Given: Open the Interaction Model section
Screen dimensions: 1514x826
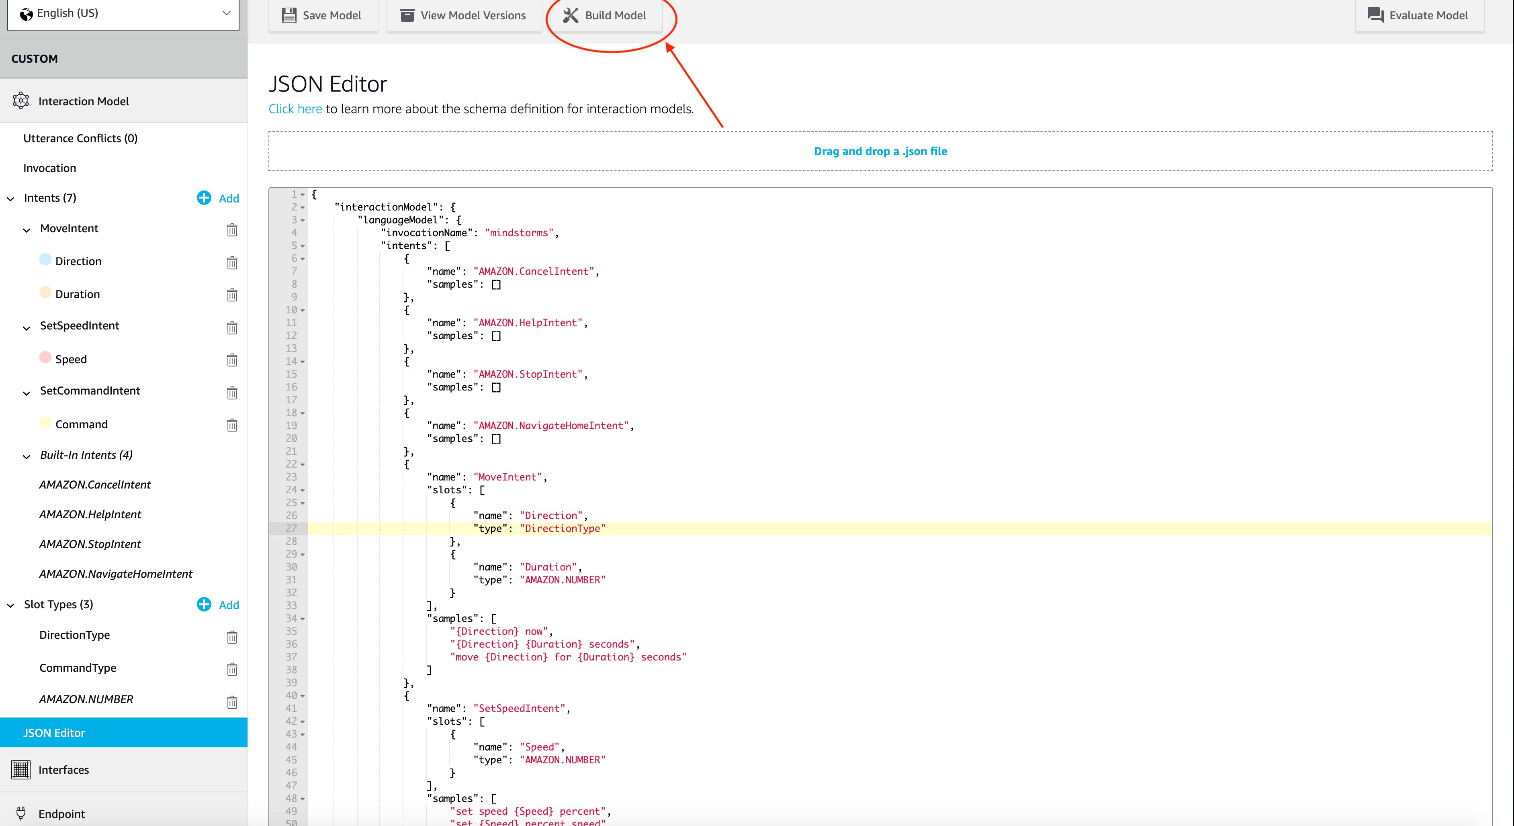Looking at the screenshot, I should [123, 101].
